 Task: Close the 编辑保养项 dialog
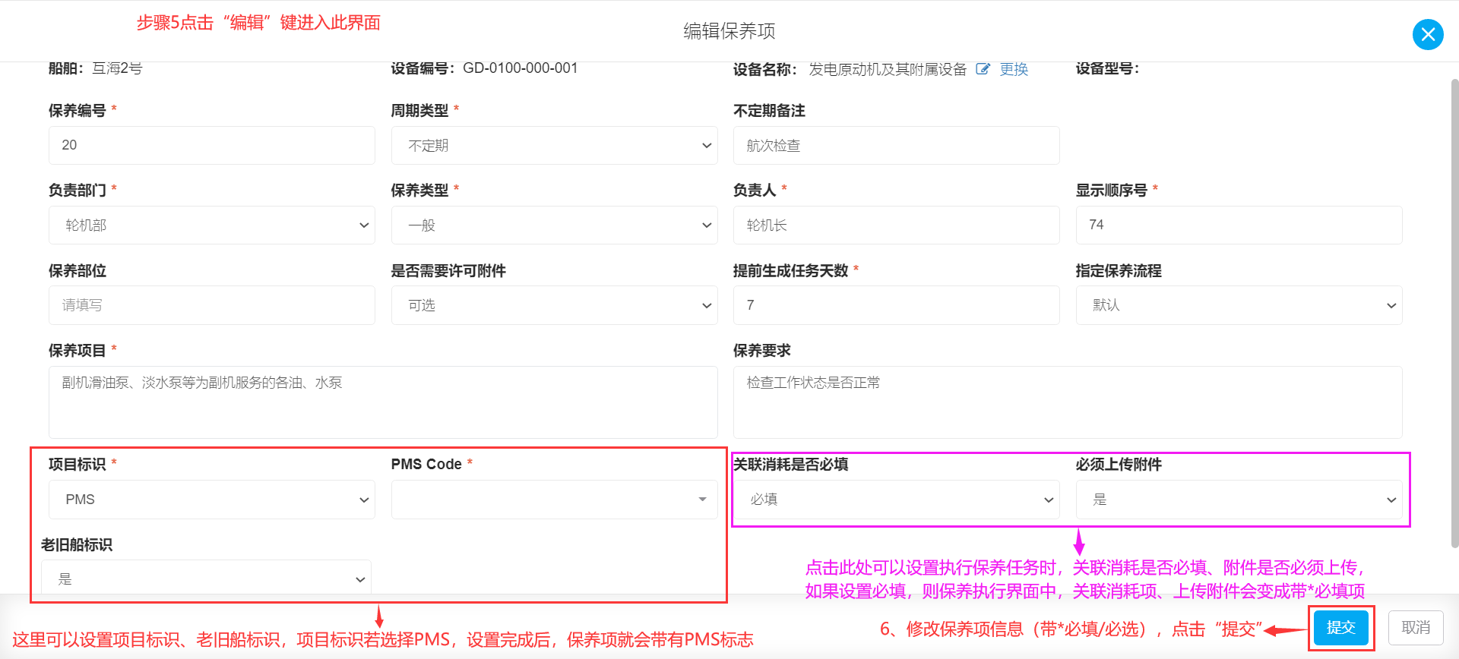click(x=1428, y=34)
